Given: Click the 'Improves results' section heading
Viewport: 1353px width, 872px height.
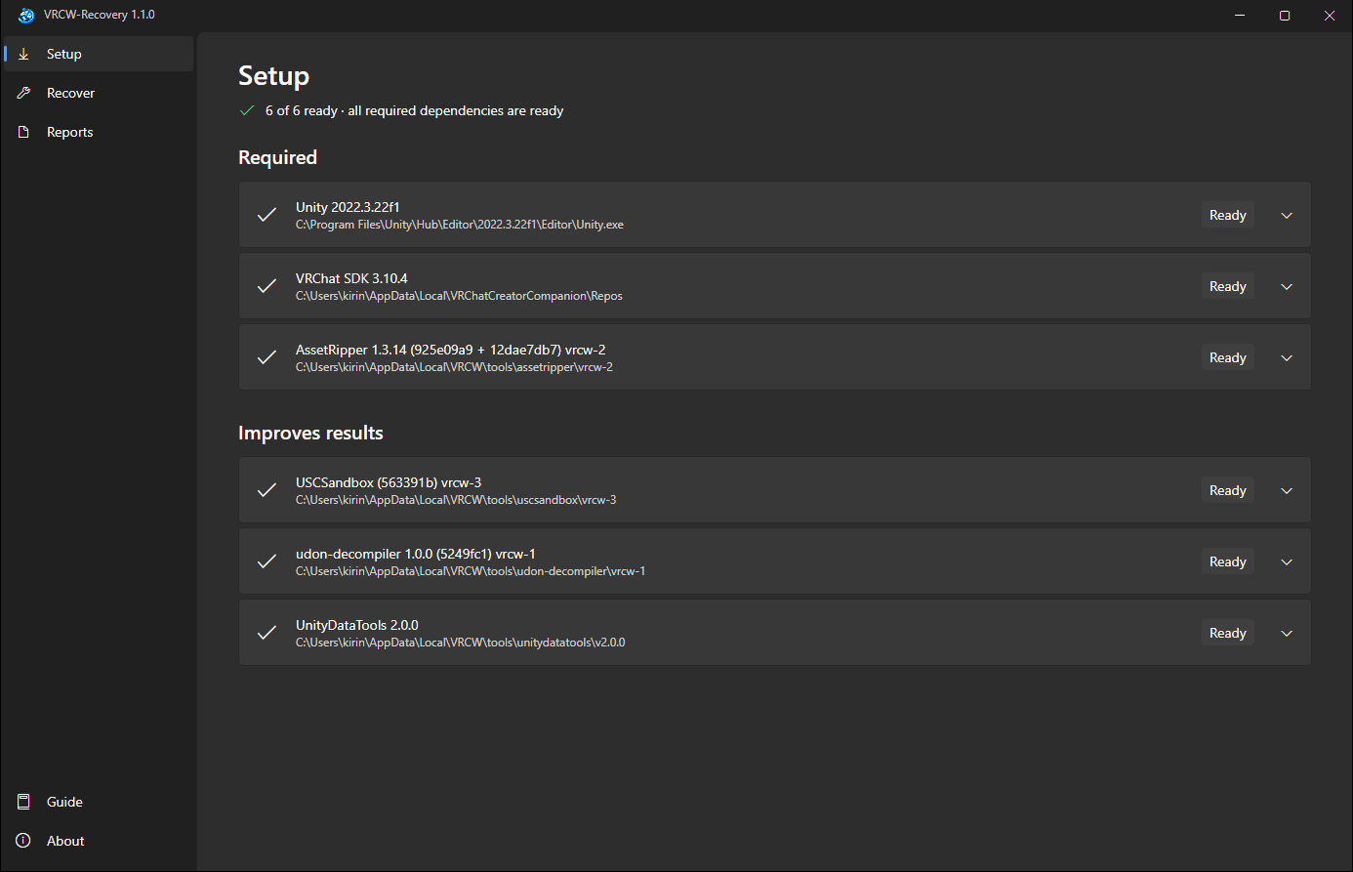Looking at the screenshot, I should point(310,433).
